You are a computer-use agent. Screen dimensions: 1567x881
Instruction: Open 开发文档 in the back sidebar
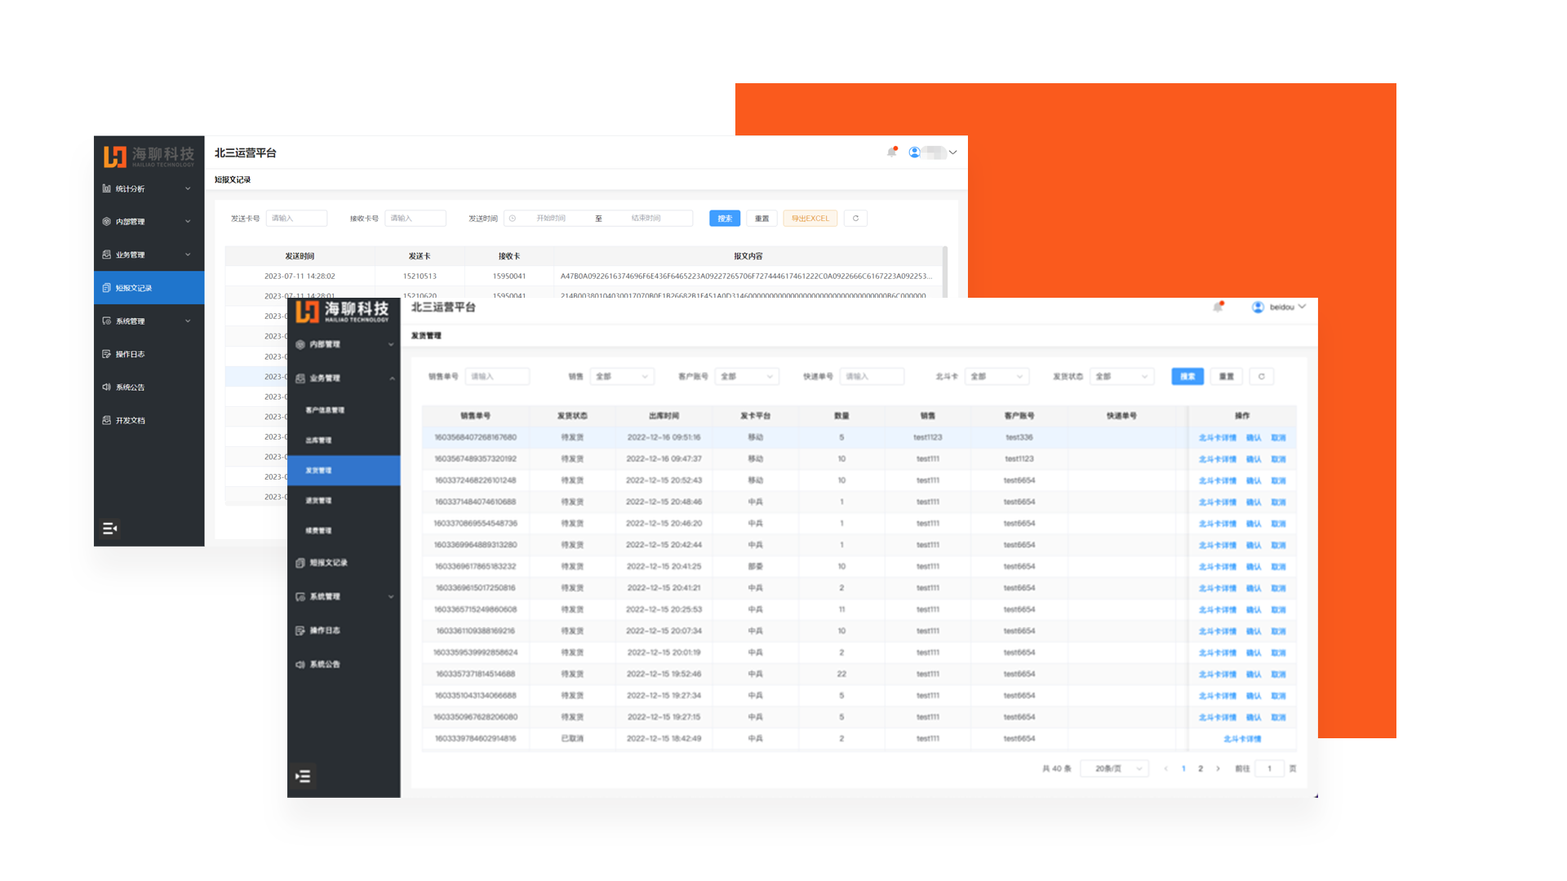pyautogui.click(x=130, y=421)
